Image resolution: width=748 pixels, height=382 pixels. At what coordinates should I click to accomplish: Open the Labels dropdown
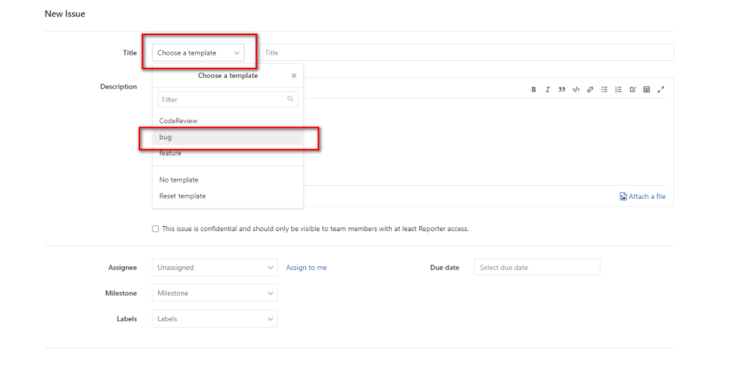pyautogui.click(x=215, y=319)
